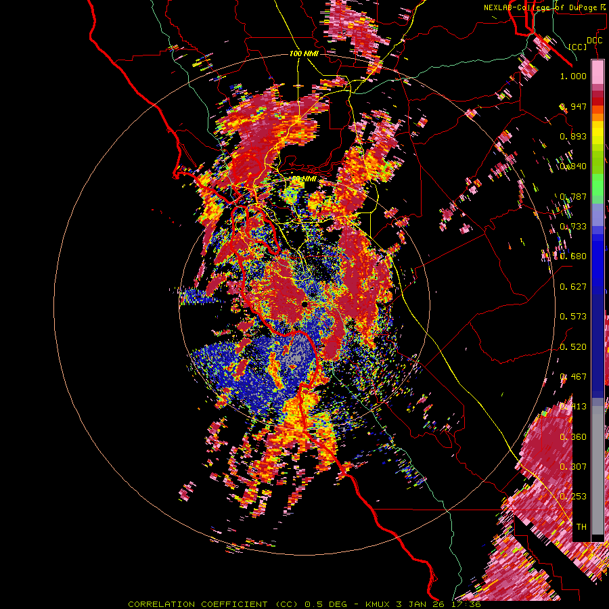Screen dimensions: 609x609
Task: Pick the pink top segment of color bar
Action: pos(597,72)
